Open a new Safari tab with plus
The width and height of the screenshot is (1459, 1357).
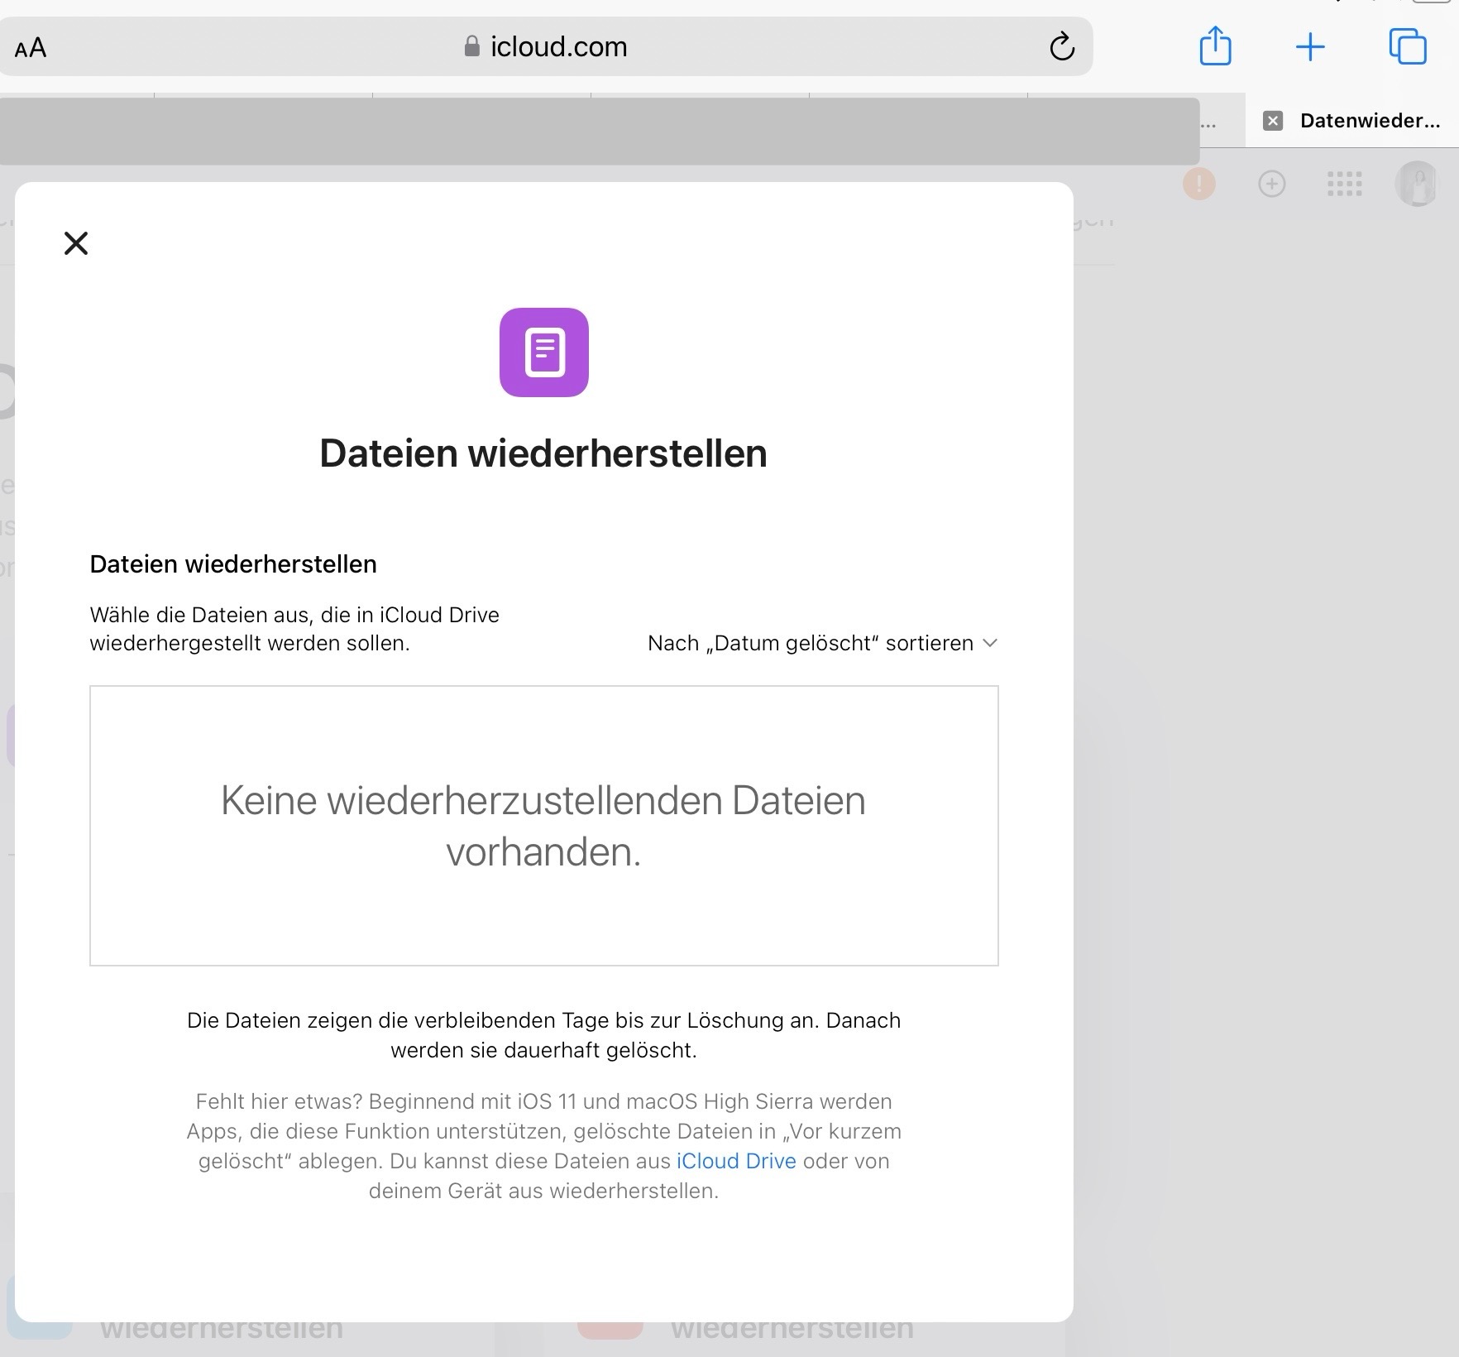(x=1310, y=47)
